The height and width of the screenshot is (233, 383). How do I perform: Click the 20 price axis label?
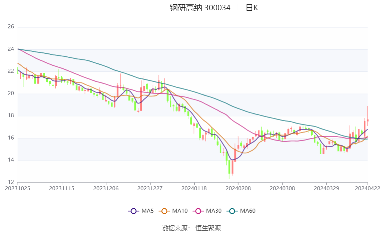point(11,94)
